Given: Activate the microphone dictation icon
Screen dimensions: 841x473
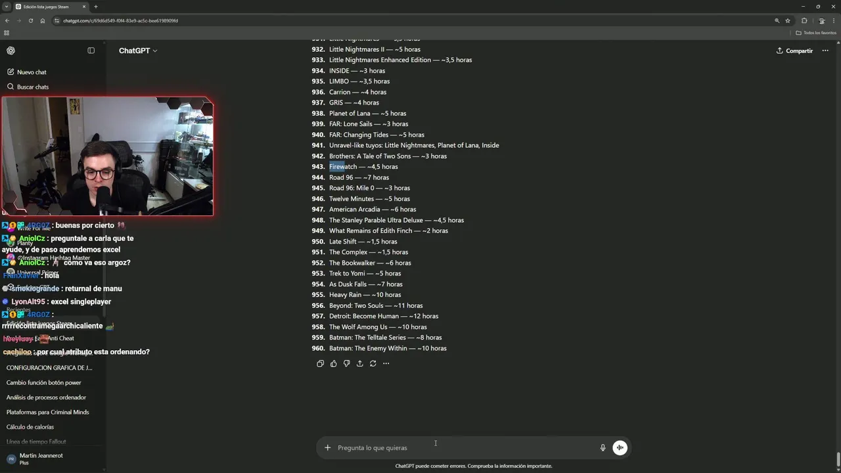Looking at the screenshot, I should [x=602, y=448].
